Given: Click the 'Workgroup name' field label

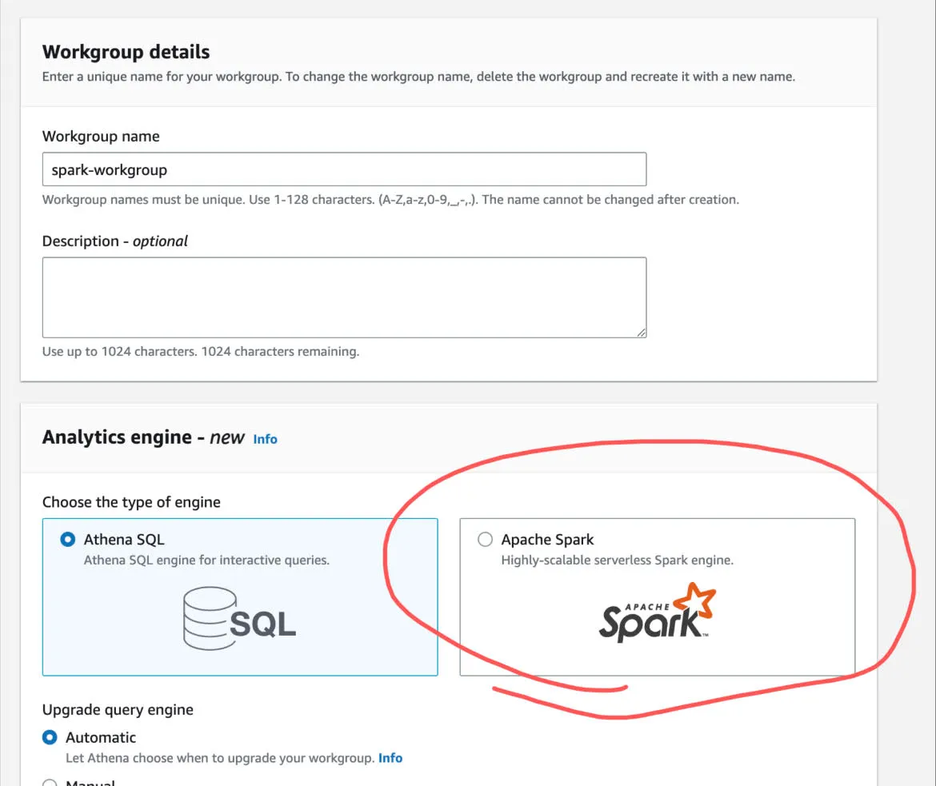Looking at the screenshot, I should coord(101,137).
